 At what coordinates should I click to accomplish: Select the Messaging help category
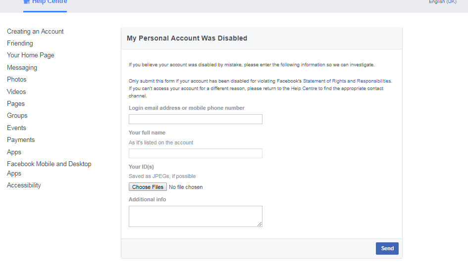tap(22, 68)
